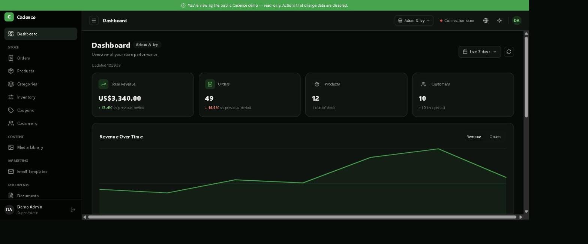Screen dimensions: 588x244
Task: Toggle light theme with sun icon
Action: coord(499,21)
